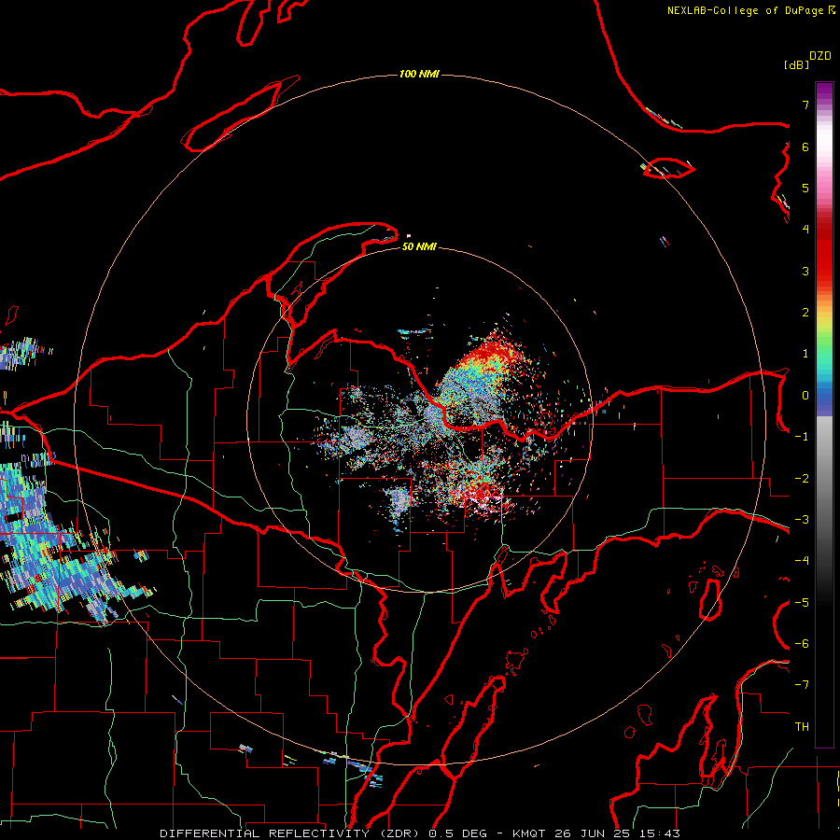Click the 1 value on the color scale
The height and width of the screenshot is (840, 840).
805,354
